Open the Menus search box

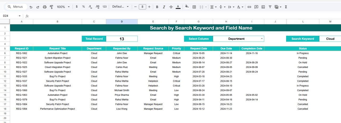pos(15,7)
